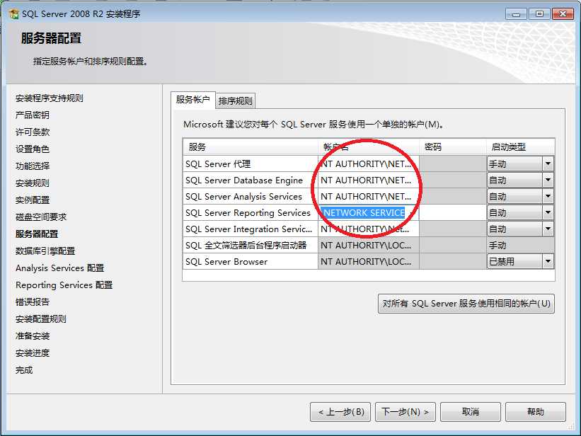Select SQL 全文筛选器后台程序启动器 row
Screen dimensions: 581x436
[x=250, y=245]
